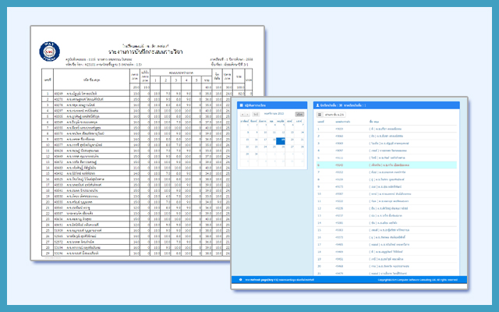Go to the previous month in the calendar

tap(242, 114)
